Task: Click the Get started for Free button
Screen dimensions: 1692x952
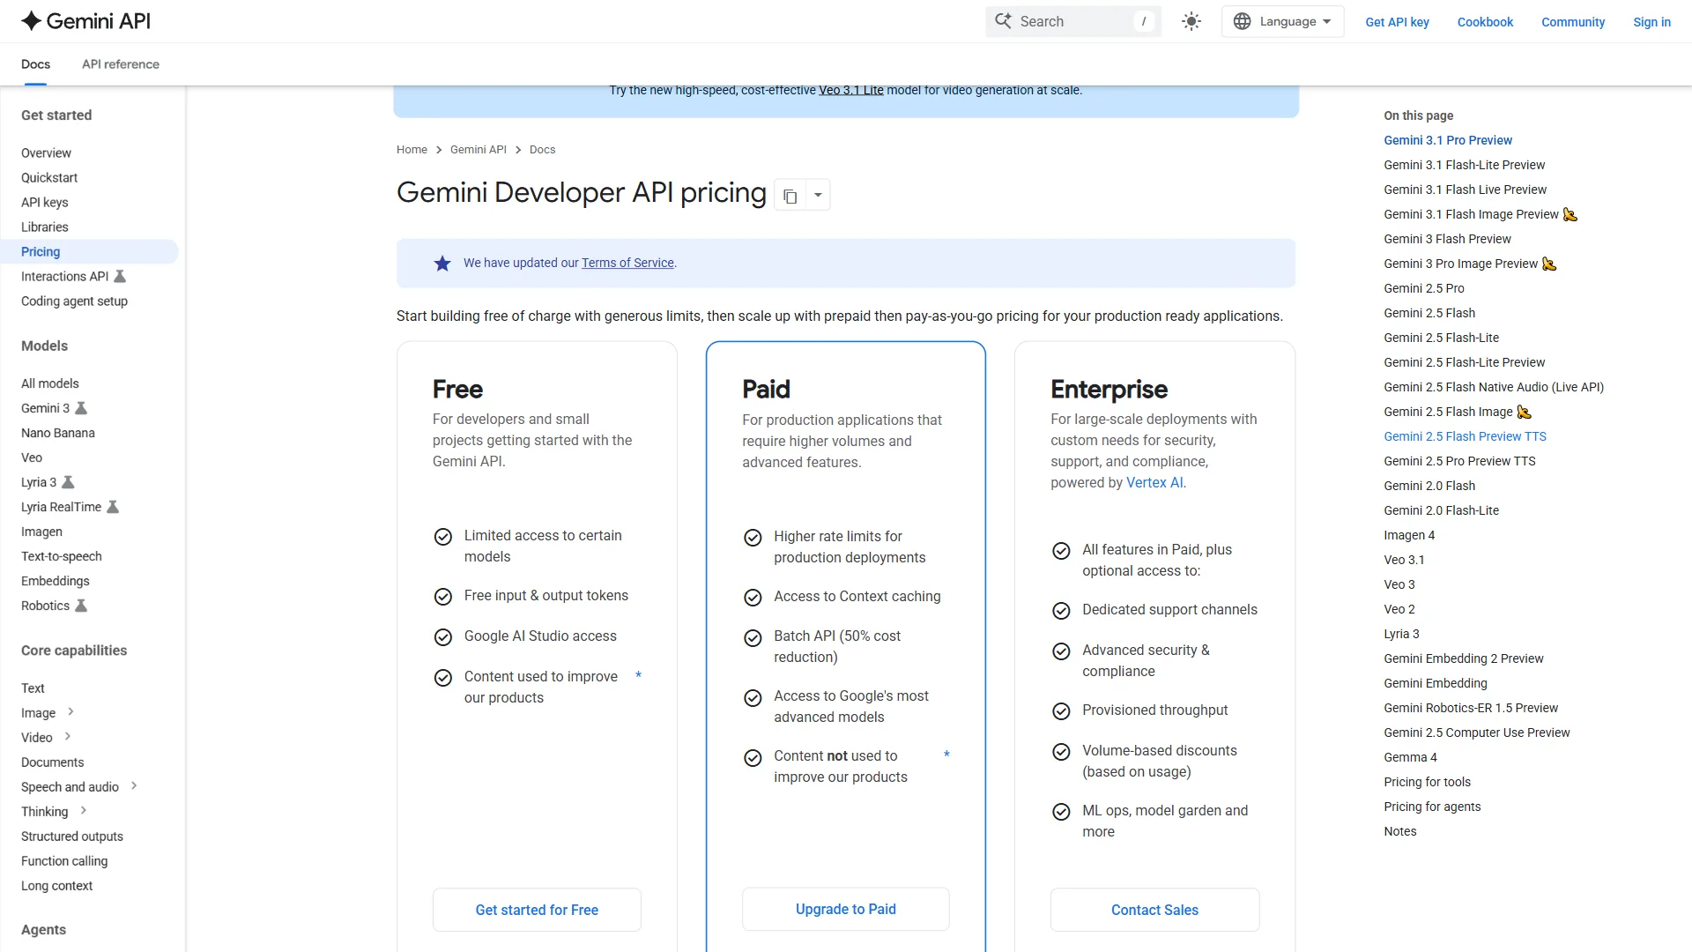Action: (x=537, y=910)
